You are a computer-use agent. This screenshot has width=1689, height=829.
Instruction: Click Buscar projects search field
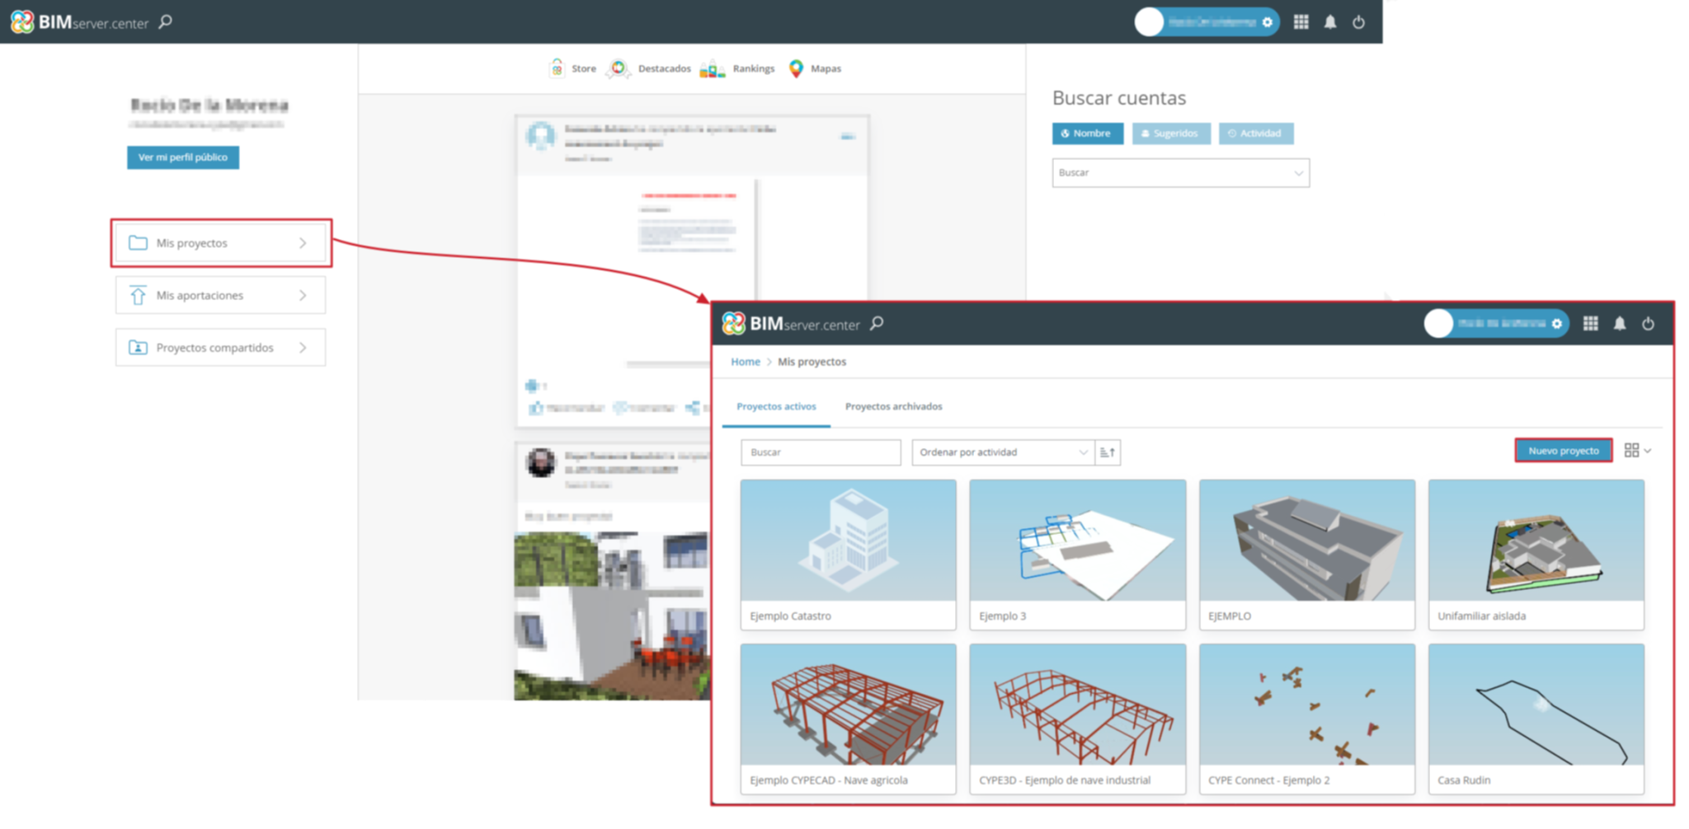point(821,452)
